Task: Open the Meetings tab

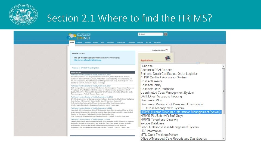Action: 88,42
